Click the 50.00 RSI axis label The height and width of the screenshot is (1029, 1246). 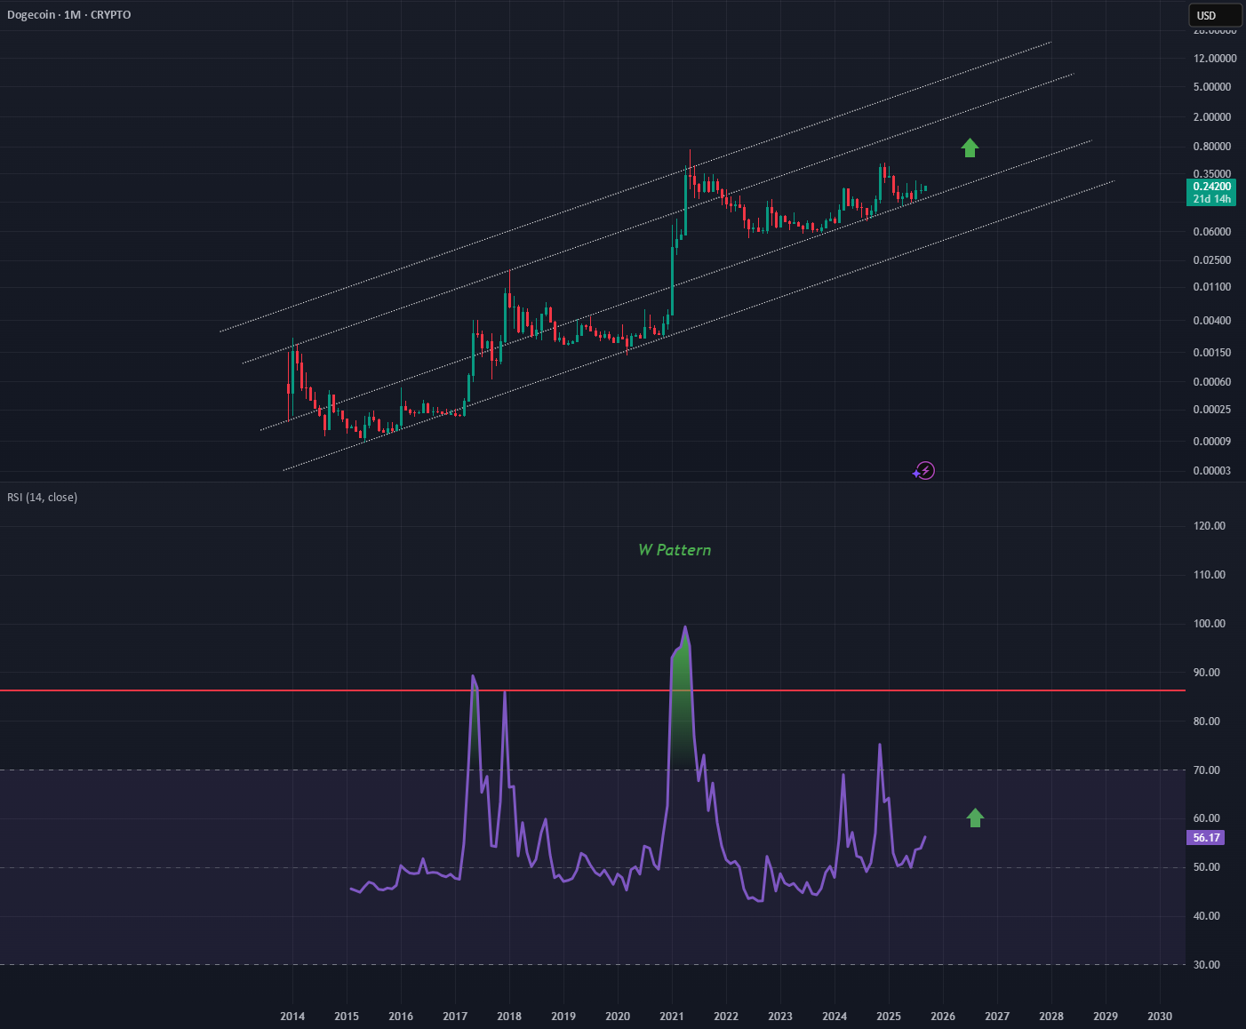pos(1207,867)
